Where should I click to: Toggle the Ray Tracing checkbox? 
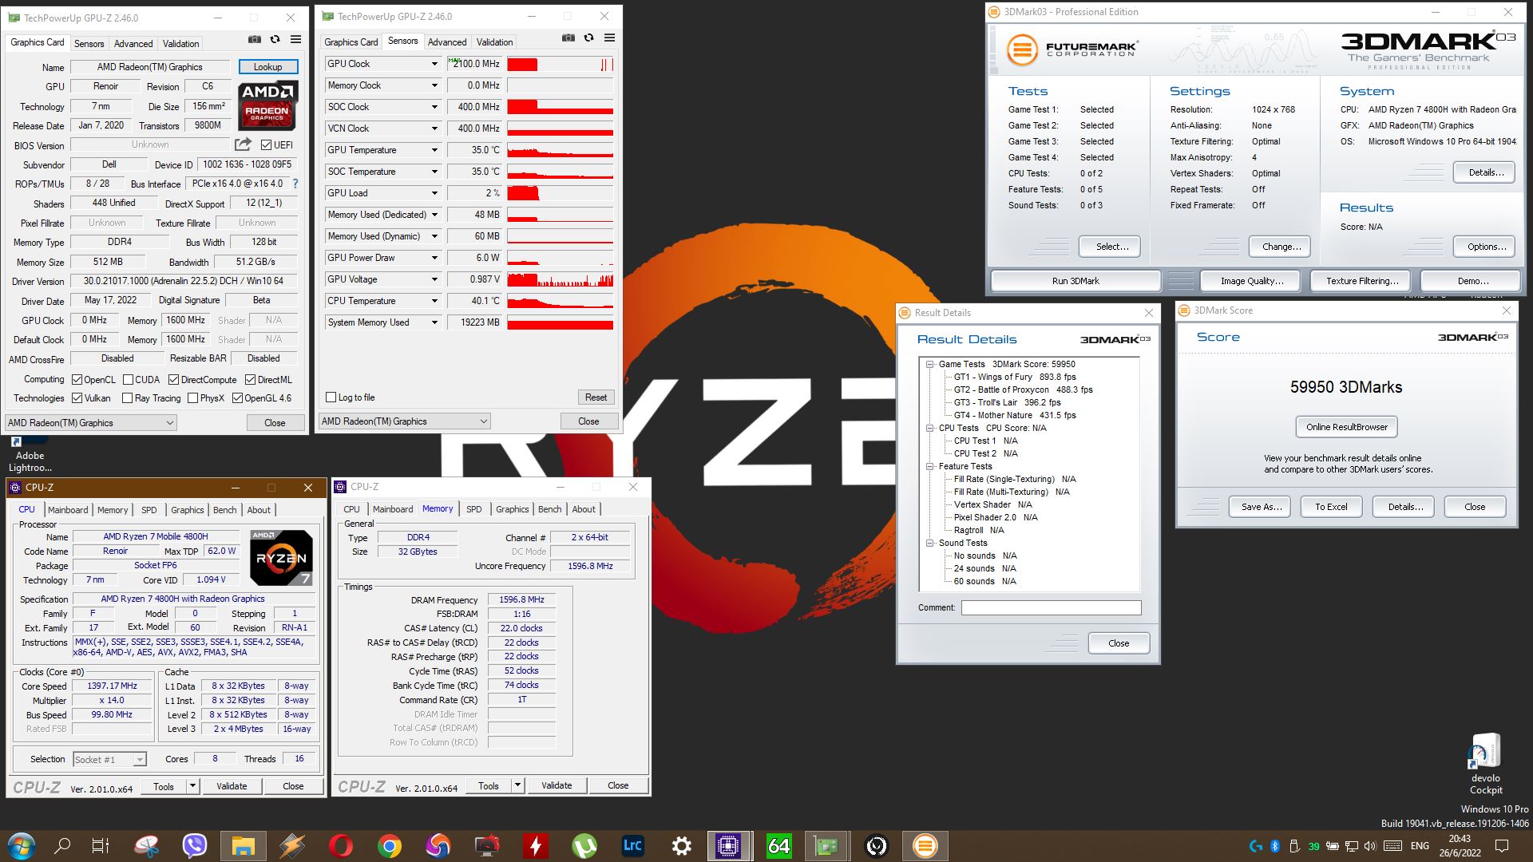[x=128, y=397]
